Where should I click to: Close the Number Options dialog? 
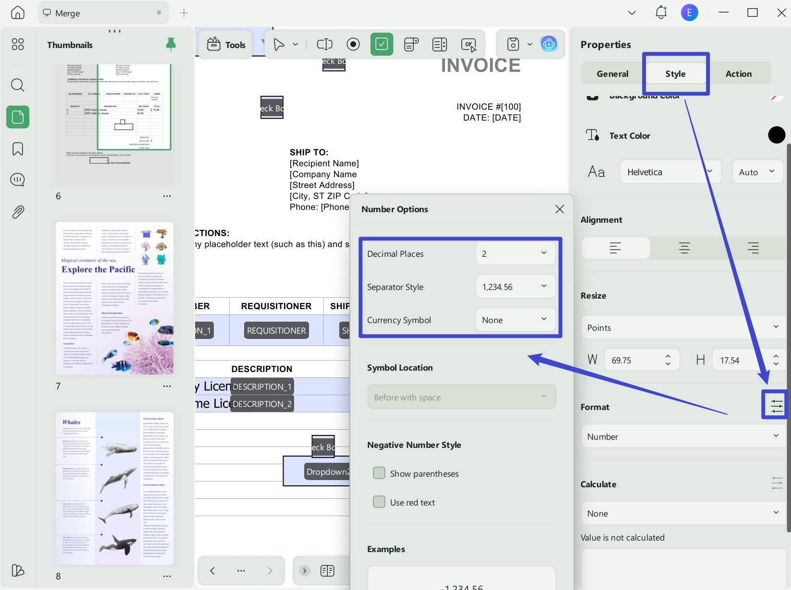pyautogui.click(x=559, y=209)
